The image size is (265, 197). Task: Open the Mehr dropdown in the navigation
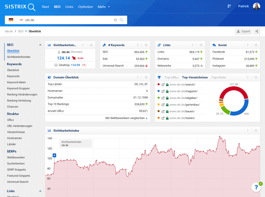click(104, 7)
